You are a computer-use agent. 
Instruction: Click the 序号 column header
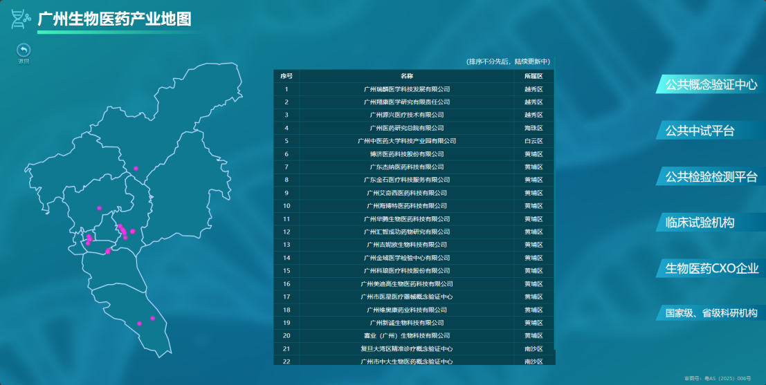tap(286, 76)
